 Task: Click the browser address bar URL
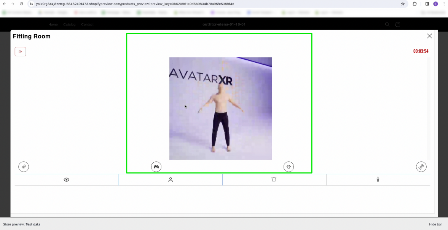135,4
